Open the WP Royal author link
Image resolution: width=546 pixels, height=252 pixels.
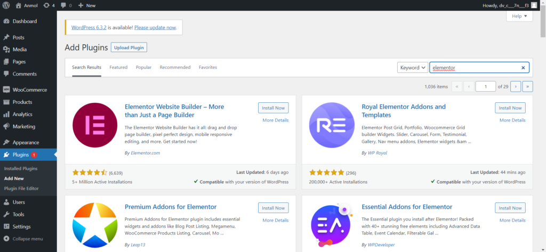click(x=378, y=153)
